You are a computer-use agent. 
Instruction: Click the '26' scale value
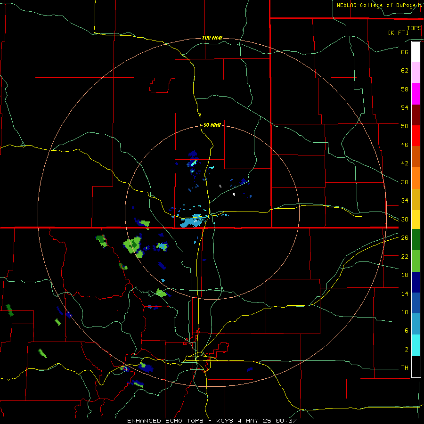405,238
